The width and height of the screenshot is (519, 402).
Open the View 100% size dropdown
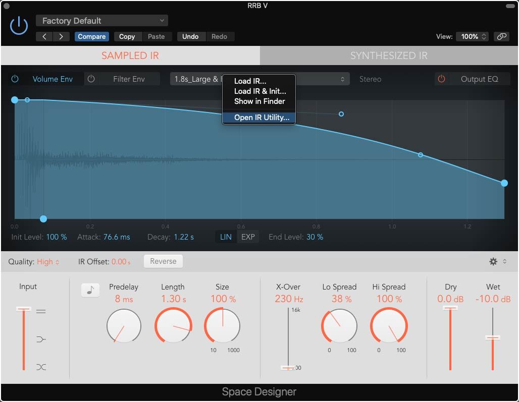[473, 36]
